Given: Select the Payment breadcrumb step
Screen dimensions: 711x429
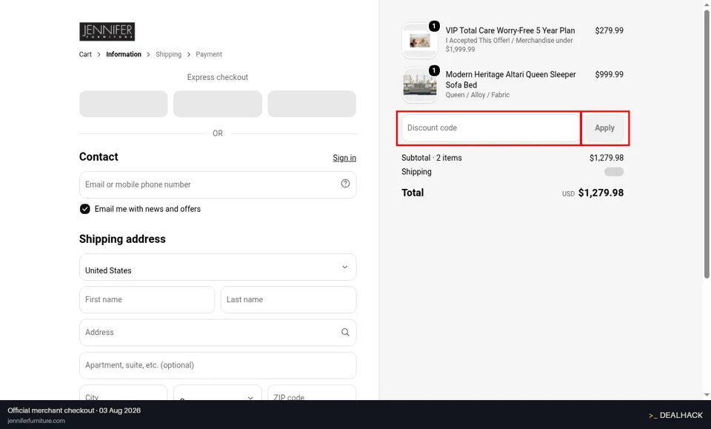Looking at the screenshot, I should point(209,54).
